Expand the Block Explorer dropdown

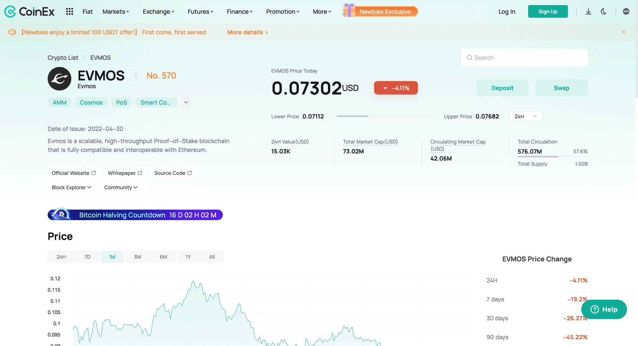pos(71,187)
